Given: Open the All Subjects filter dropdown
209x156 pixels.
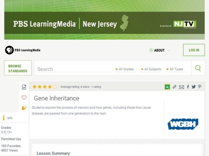Looking at the screenshot, I should tap(152, 69).
